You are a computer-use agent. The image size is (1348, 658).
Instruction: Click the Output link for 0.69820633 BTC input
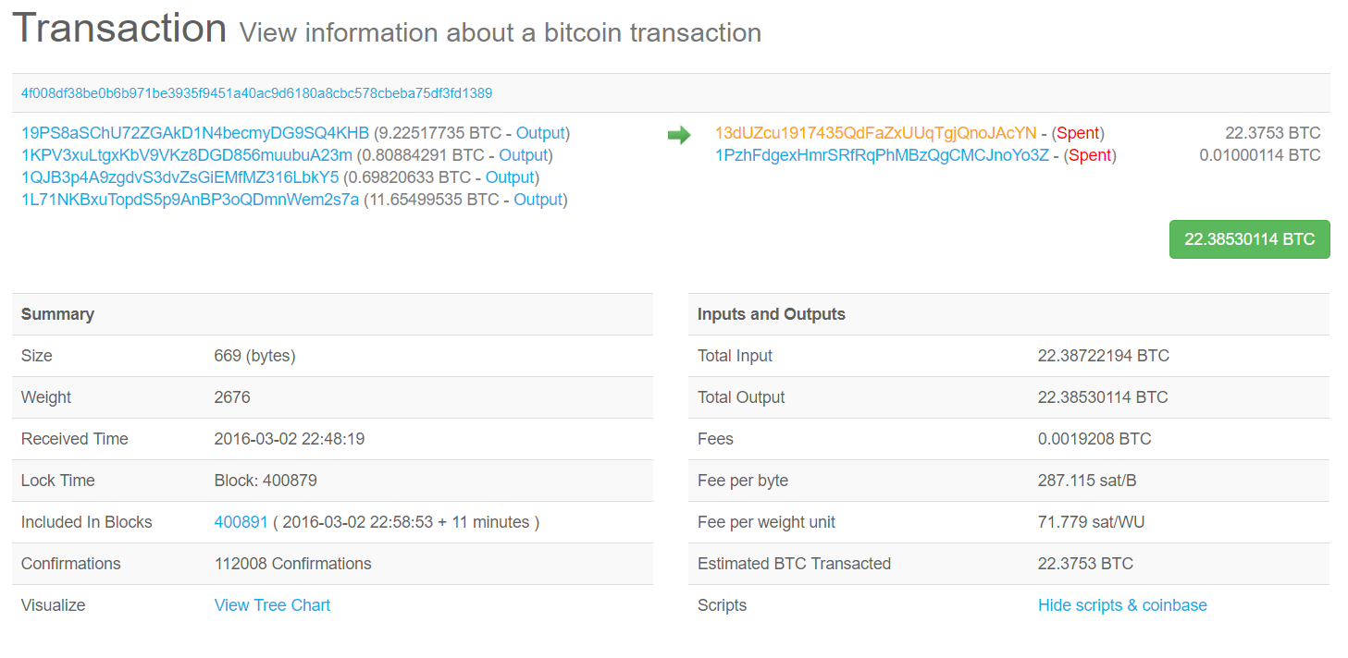[510, 177]
